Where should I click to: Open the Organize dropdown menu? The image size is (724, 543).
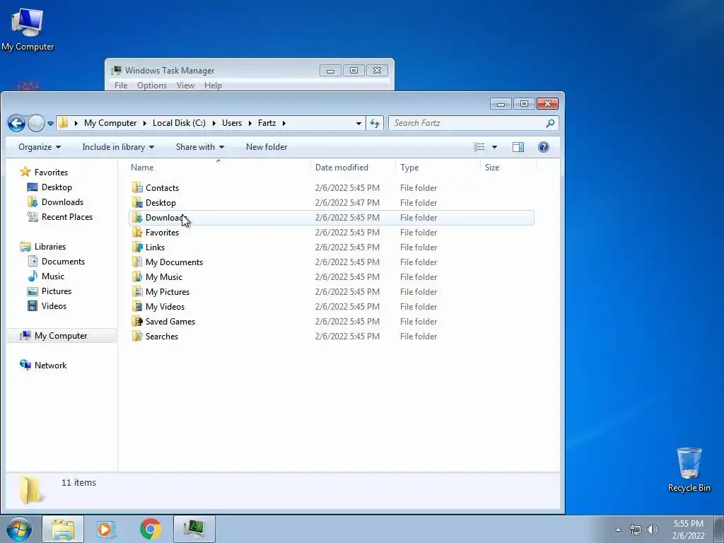(40, 147)
